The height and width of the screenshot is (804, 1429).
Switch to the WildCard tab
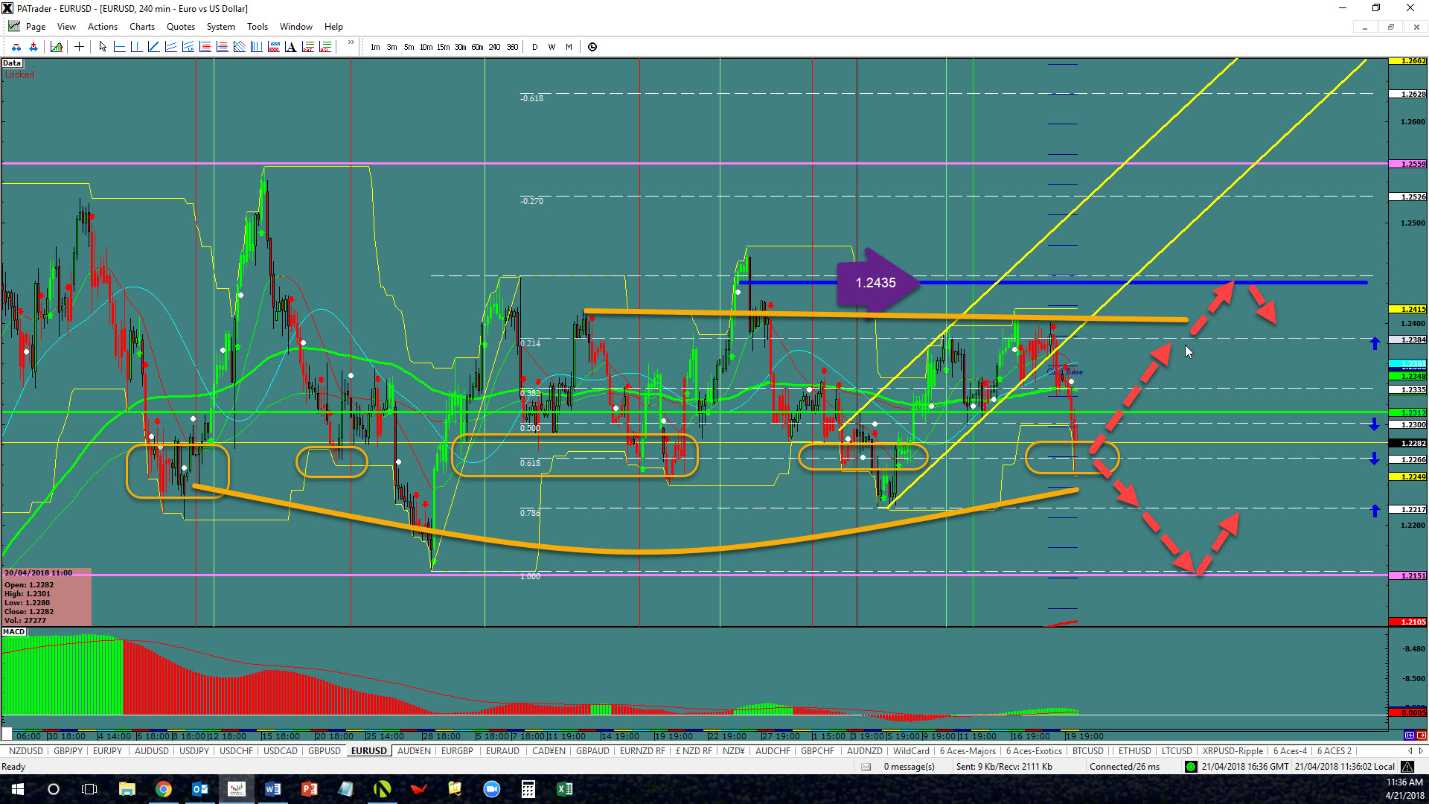coord(911,751)
